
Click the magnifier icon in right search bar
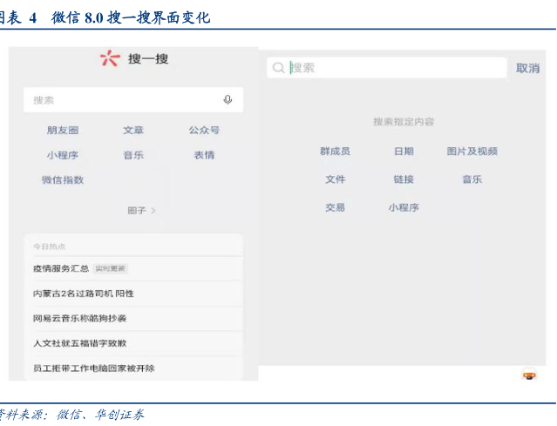[x=279, y=68]
